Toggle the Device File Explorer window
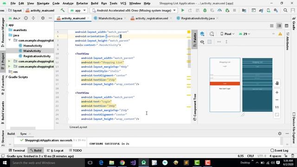The image size is (297, 167). coord(294,128)
